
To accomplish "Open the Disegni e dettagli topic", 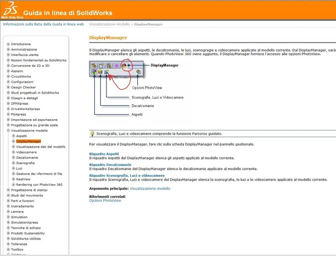I will coord(24,98).
